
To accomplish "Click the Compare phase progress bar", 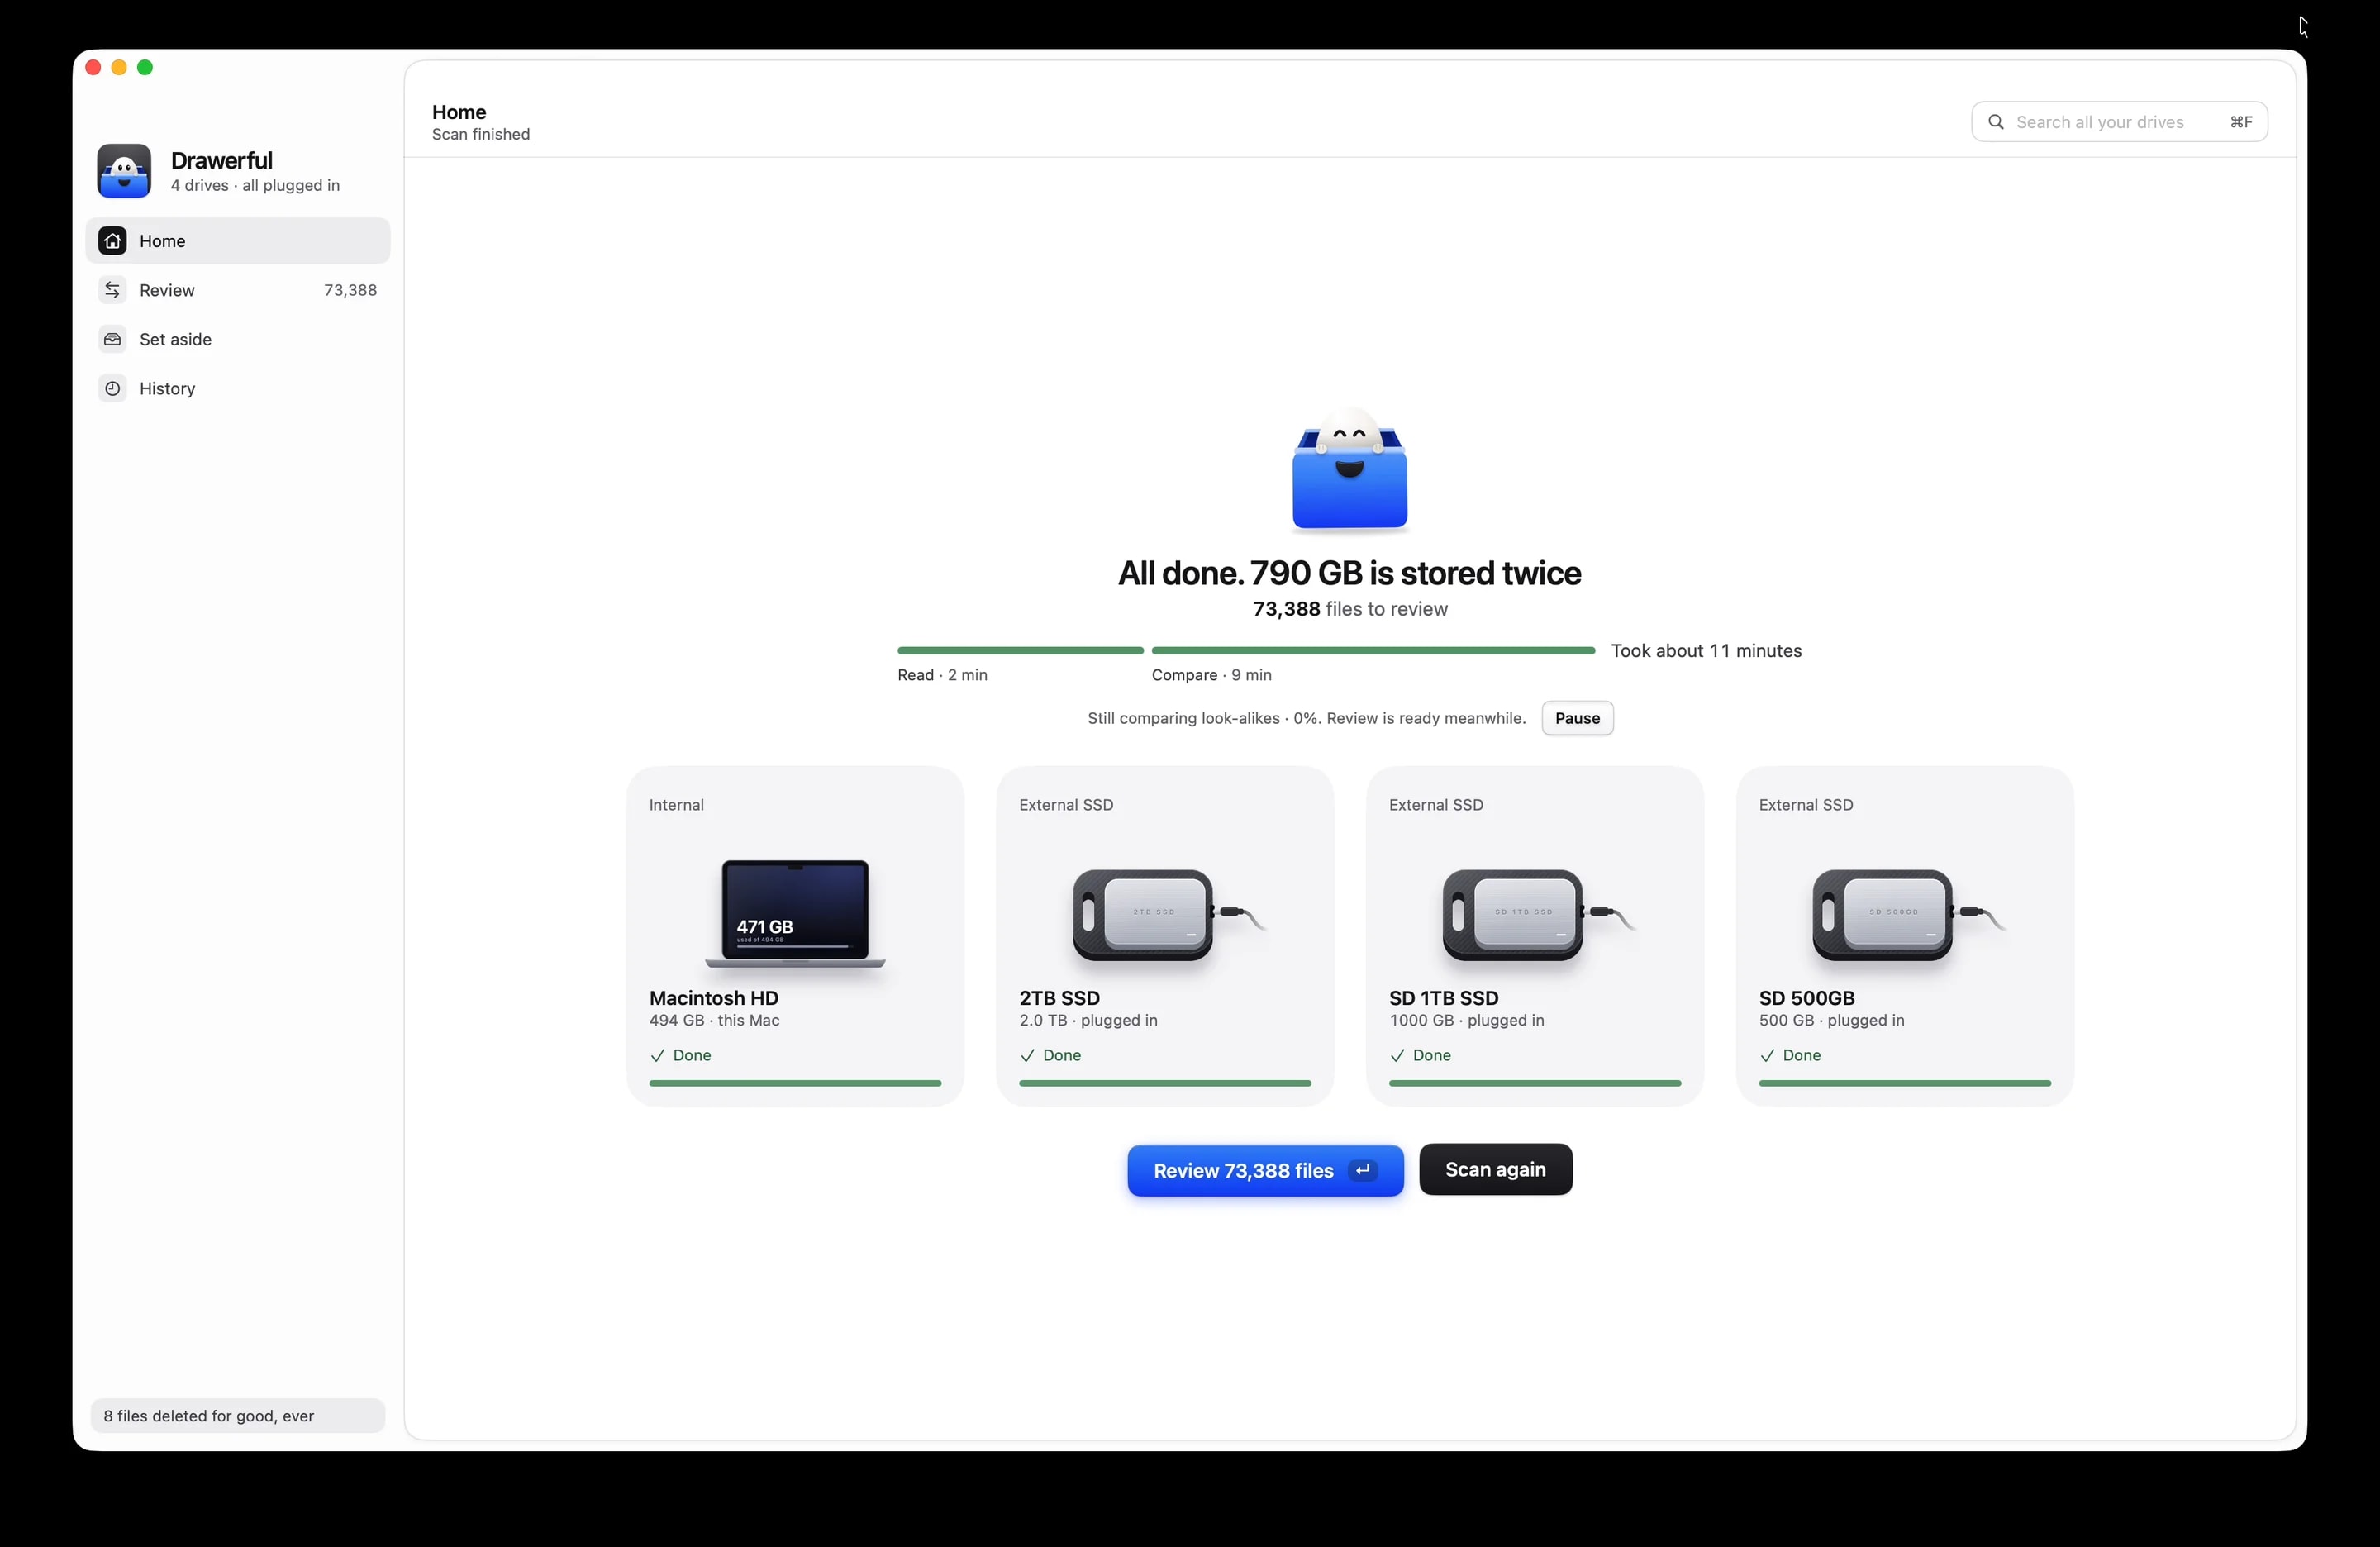I will tap(1373, 651).
